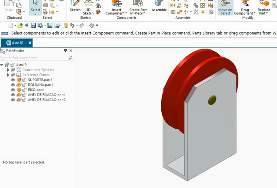
Task: Toggle visibility of ROLDANA.par:1
Action: click(13, 85)
